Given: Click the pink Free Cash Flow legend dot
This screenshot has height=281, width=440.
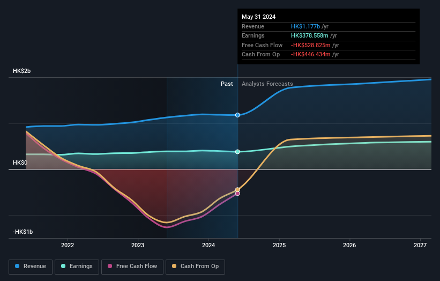Looking at the screenshot, I should tap(110, 266).
